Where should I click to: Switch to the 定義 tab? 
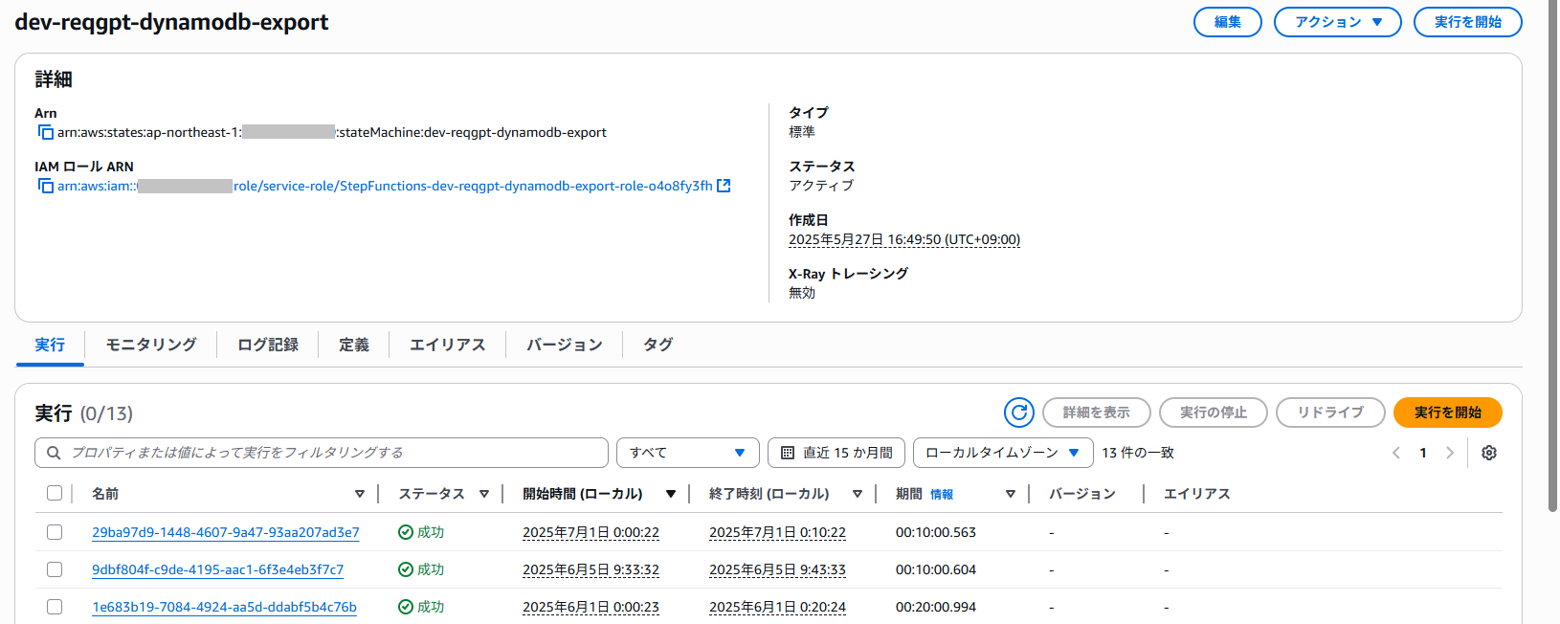coord(354,345)
